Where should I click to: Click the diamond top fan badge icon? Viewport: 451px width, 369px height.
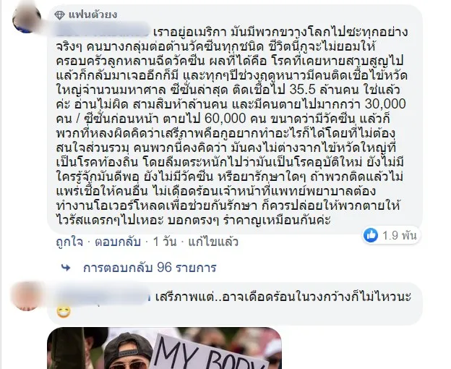[x=59, y=15]
